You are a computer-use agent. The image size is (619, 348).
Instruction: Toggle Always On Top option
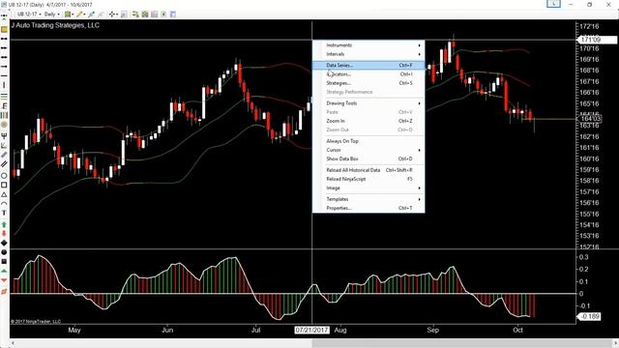point(368,141)
